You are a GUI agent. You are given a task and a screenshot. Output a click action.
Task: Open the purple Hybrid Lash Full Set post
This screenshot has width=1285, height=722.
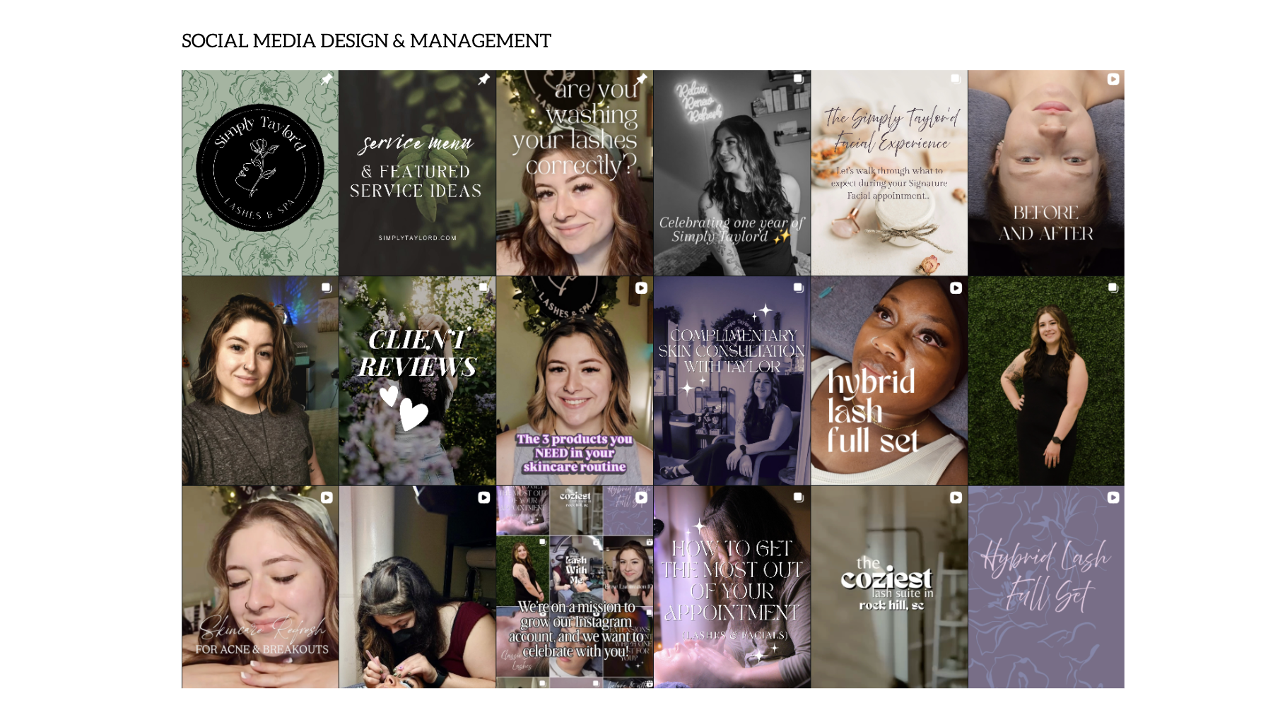(x=1046, y=587)
